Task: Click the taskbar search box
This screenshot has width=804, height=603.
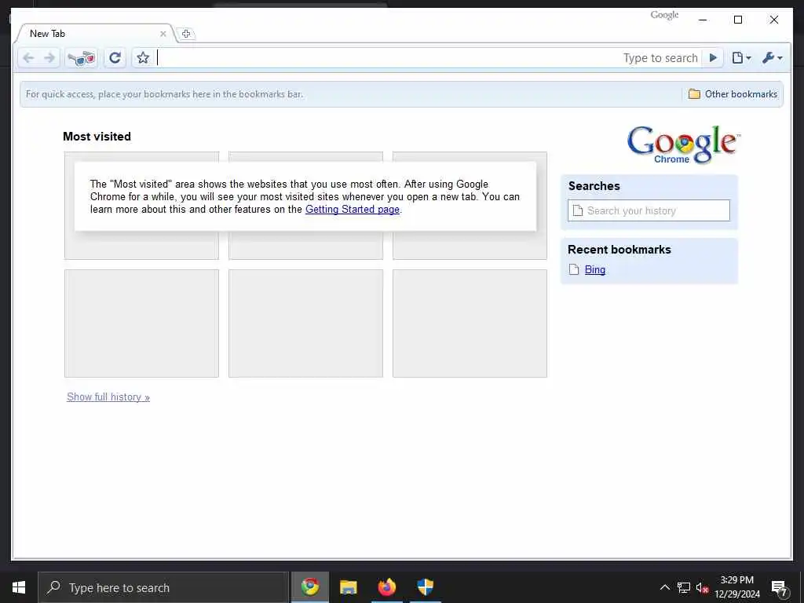Action: [x=163, y=587]
